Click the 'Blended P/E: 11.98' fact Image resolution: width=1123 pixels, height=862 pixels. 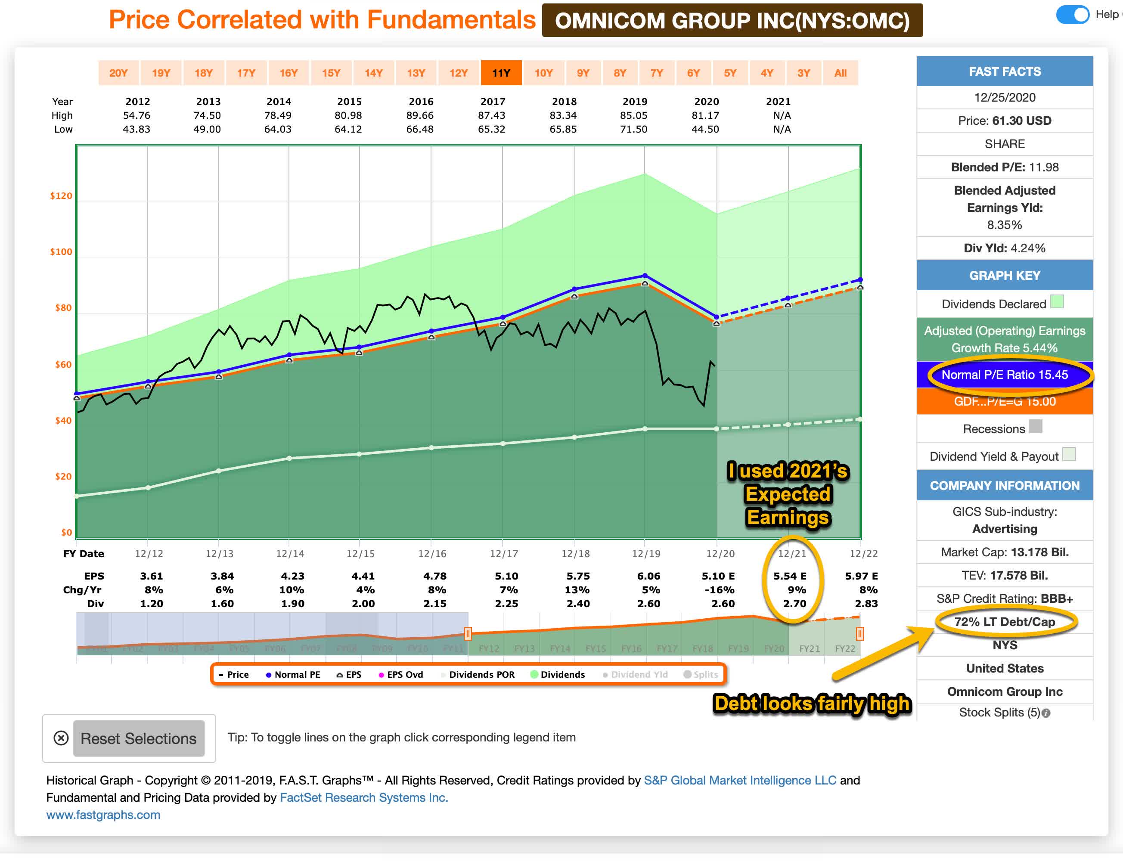coord(1005,167)
